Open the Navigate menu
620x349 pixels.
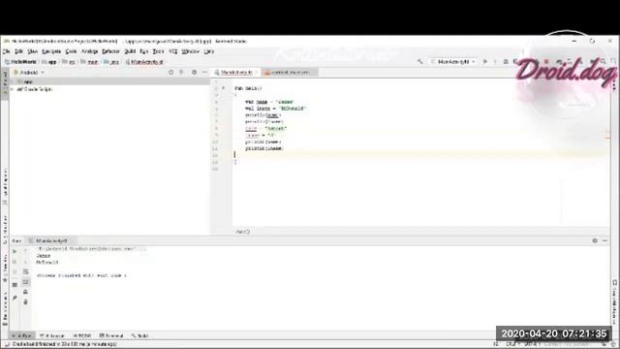[x=51, y=51]
